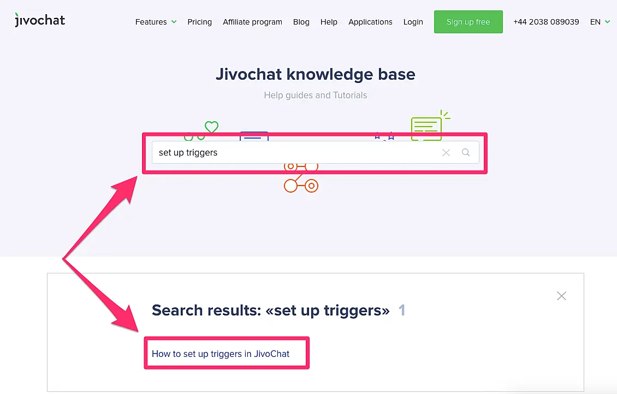Screen dimensions: 617x394
Task: Open the Blog page from the navigation
Action: pos(301,22)
